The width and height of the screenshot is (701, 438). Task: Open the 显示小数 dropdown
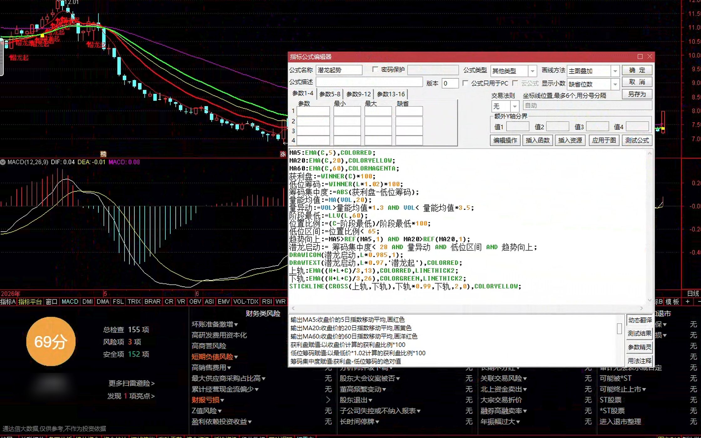(x=615, y=84)
